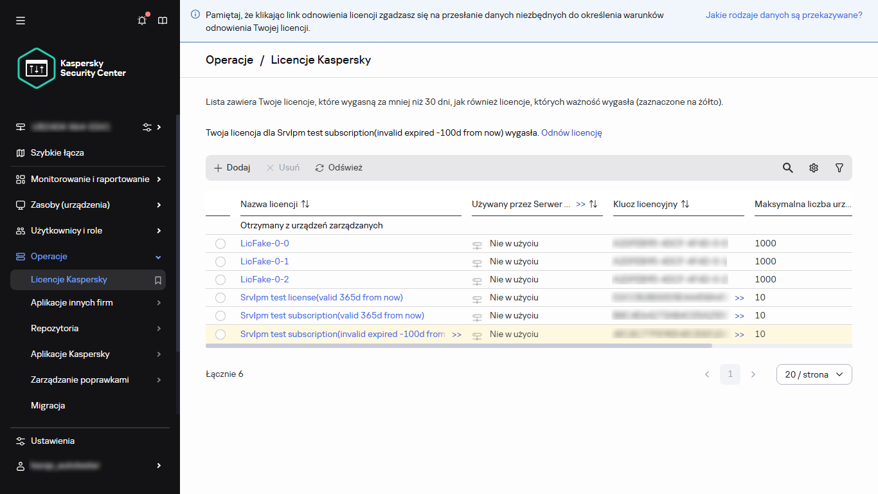Select the LicFake-0-1 license radio button
Screen dimensions: 878x494
click(220, 261)
